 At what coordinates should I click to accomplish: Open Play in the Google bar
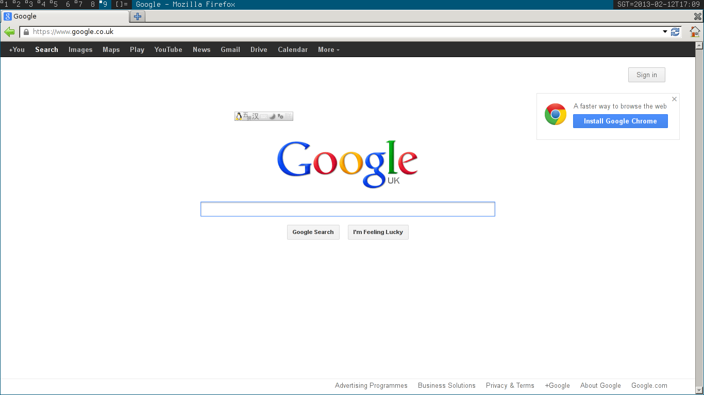[x=137, y=50]
